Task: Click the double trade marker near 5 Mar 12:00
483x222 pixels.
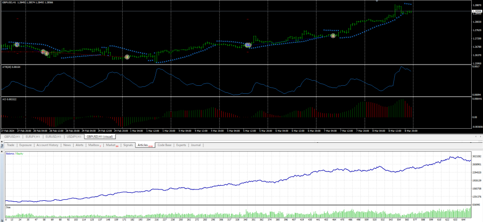Action: (248, 45)
